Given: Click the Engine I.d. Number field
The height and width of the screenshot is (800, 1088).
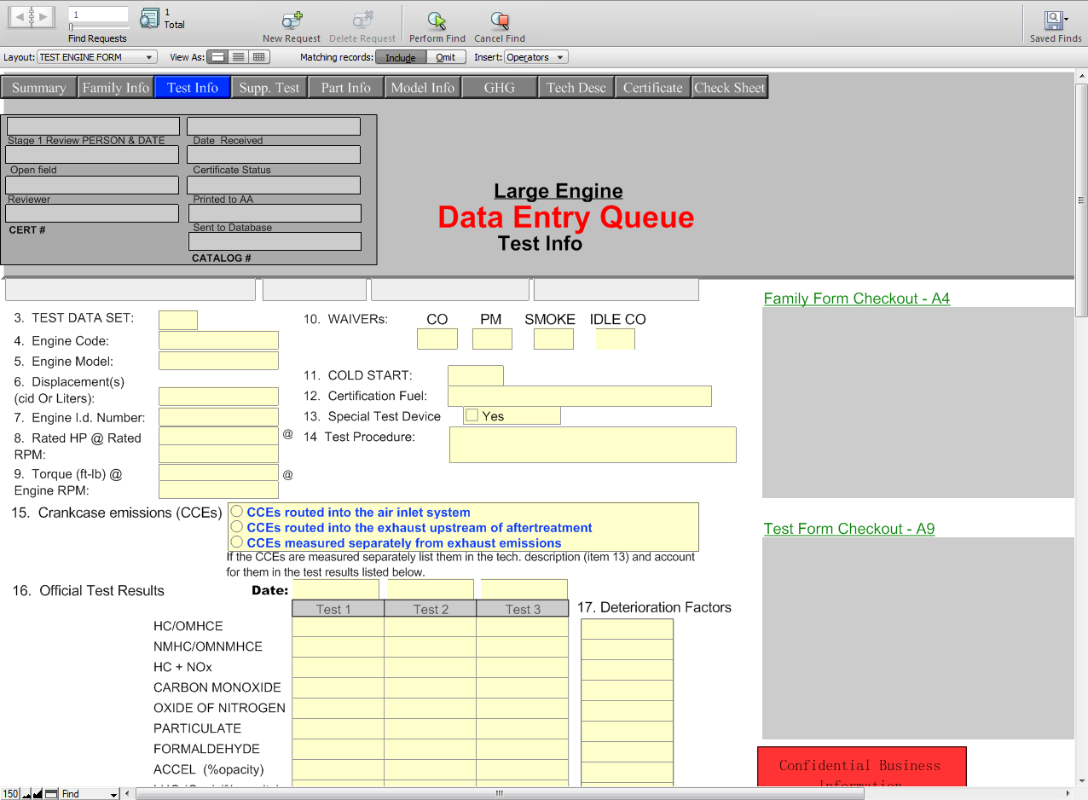Looking at the screenshot, I should (218, 417).
